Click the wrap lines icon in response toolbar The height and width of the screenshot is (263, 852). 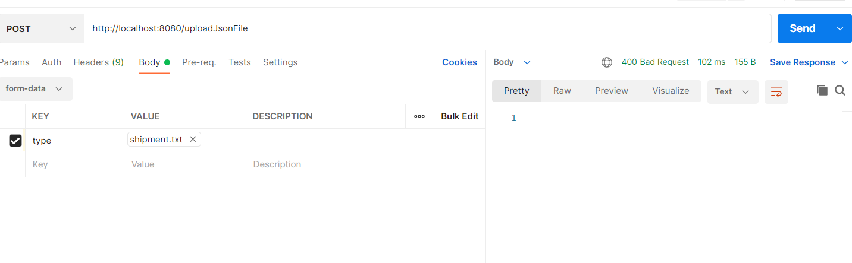tap(776, 92)
